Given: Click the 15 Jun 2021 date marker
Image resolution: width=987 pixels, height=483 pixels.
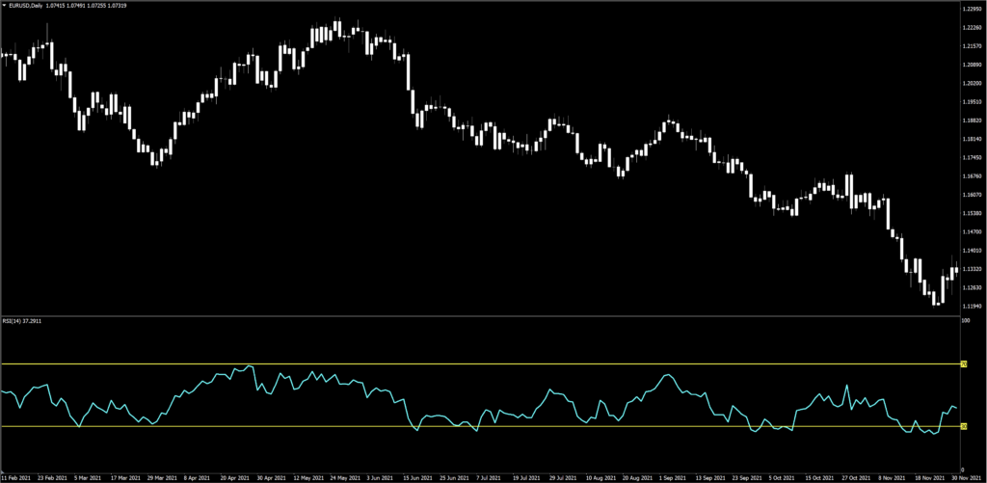Looking at the screenshot, I should [416, 477].
